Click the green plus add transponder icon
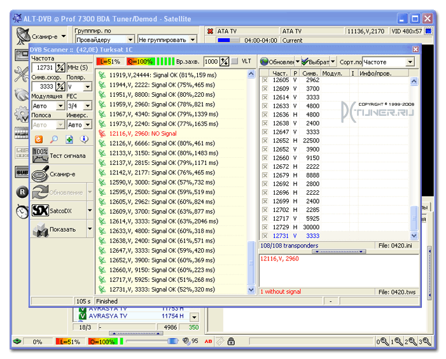The height and width of the screenshot is (359, 446). pos(69,139)
